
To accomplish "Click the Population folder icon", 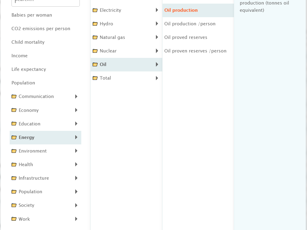I will [14, 192].
